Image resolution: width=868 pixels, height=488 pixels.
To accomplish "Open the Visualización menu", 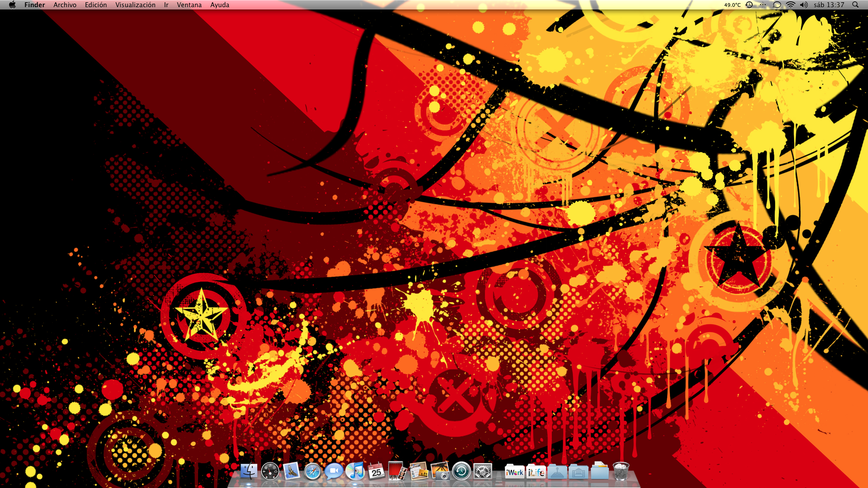I will pos(135,5).
